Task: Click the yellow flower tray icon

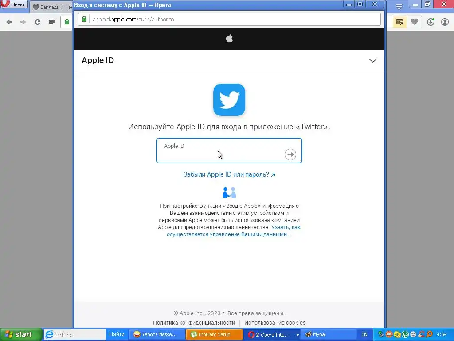Action: coord(397,335)
